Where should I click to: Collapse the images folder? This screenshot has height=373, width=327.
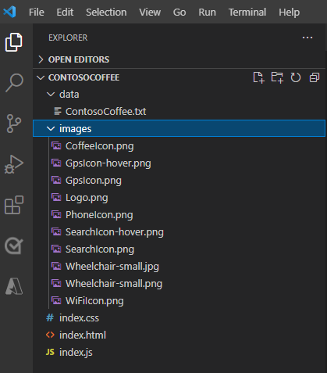point(179,128)
